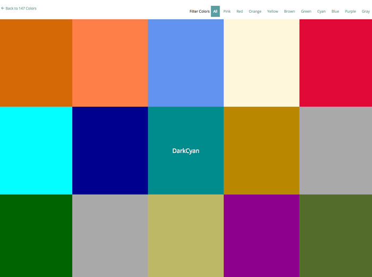Viewport: 372px width, 277px height.
Task: Filter colors by Pink
Action: [x=227, y=11]
